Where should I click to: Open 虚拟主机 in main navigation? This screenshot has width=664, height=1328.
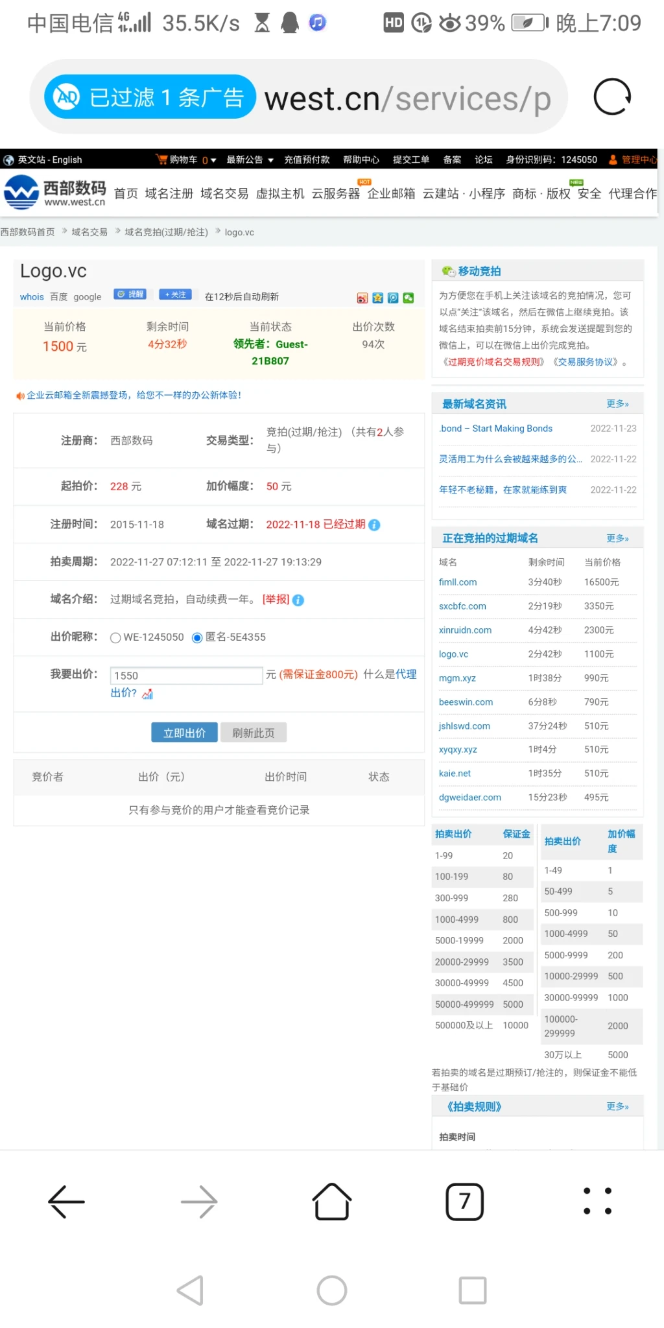click(x=280, y=193)
